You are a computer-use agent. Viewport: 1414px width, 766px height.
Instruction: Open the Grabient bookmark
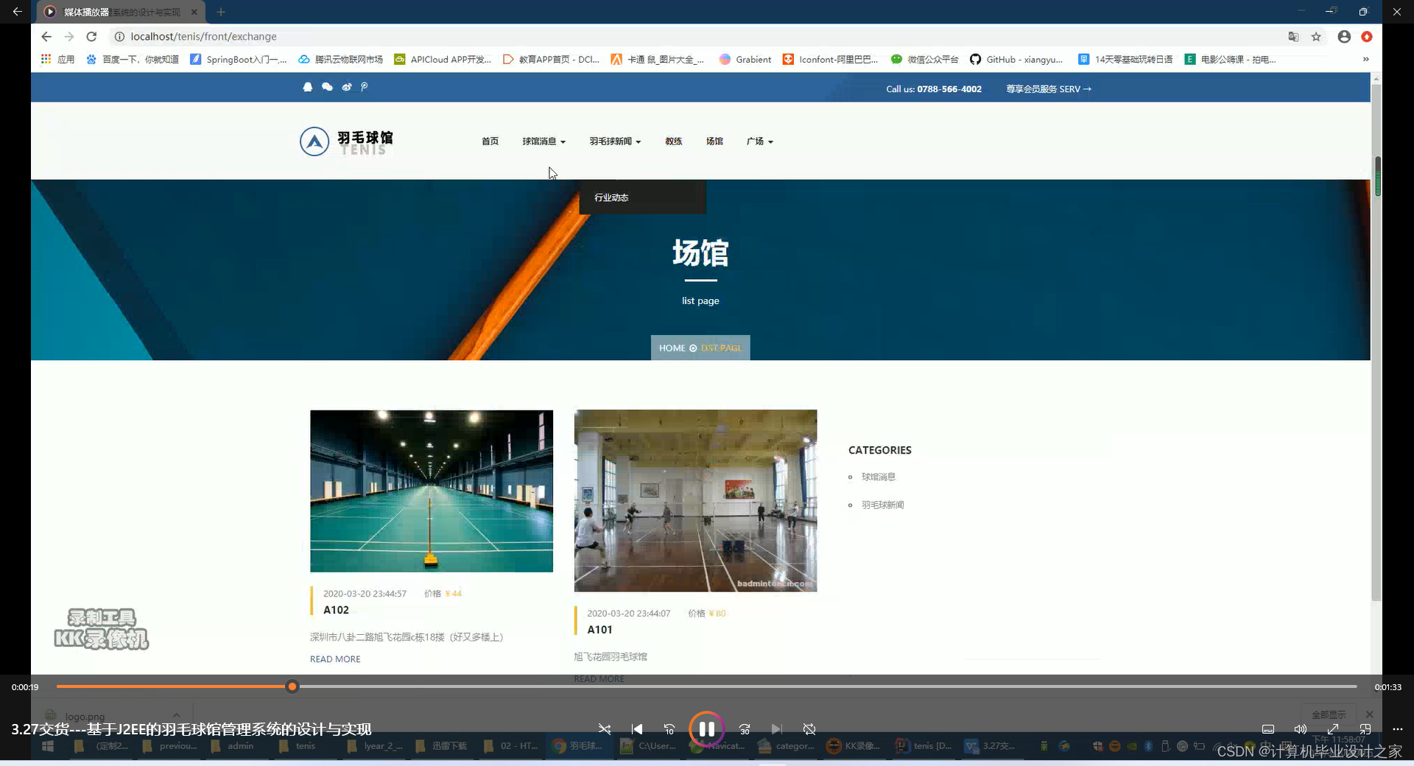[x=745, y=59]
